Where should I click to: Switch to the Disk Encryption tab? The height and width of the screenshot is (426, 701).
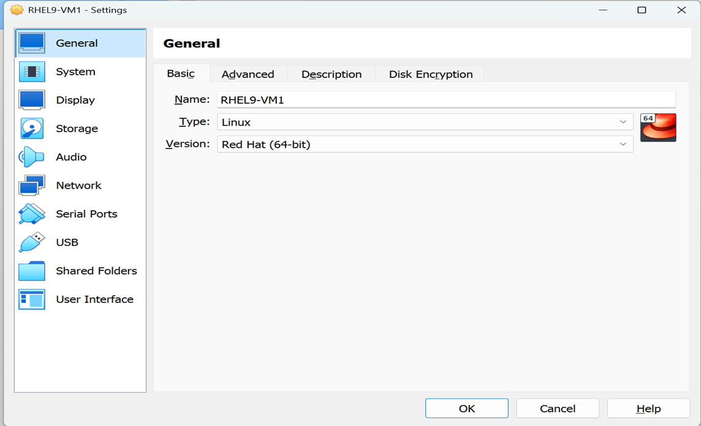431,74
